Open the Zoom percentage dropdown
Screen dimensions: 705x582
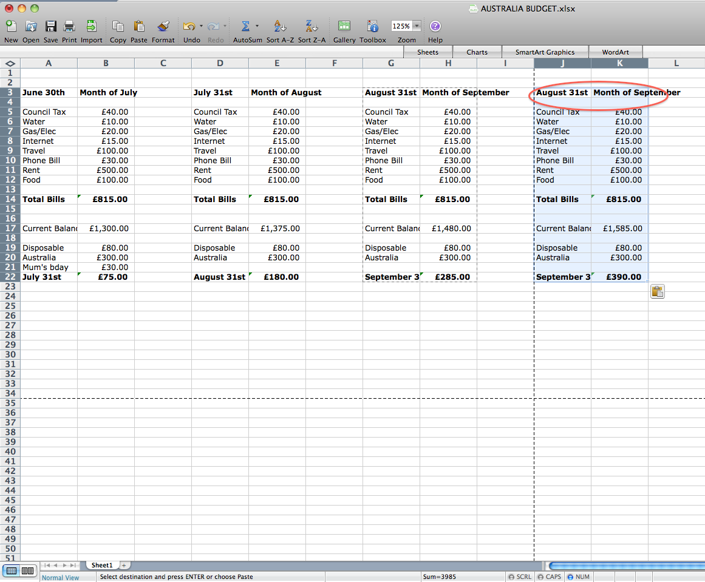[x=417, y=26]
